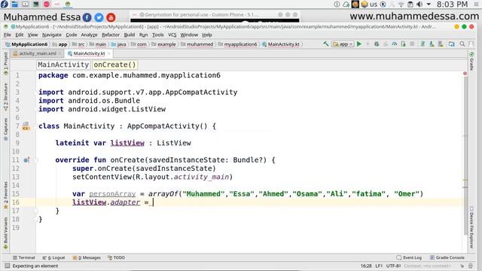Open the Navigate menu
The height and width of the screenshot is (271, 482).
(x=52, y=35)
